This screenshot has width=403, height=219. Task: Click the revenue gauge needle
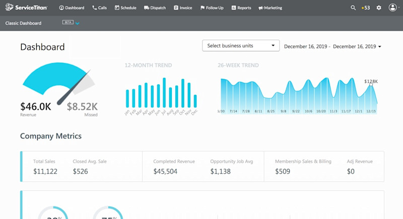click(74, 87)
